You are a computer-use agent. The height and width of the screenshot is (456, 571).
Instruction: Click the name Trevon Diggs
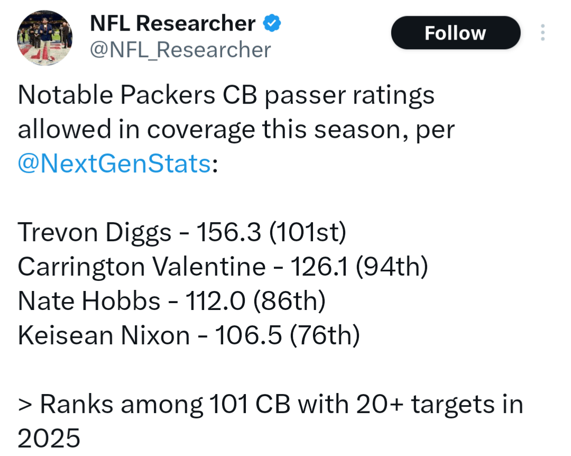tap(95, 233)
